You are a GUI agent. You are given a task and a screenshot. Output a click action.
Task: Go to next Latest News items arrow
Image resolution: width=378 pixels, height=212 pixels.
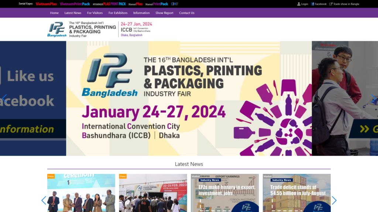[x=334, y=201]
